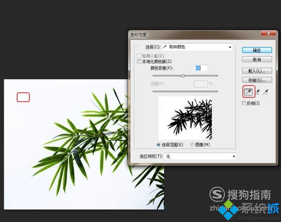Cancel with the 取消 button
This screenshot has width=281, height=222.
click(257, 59)
